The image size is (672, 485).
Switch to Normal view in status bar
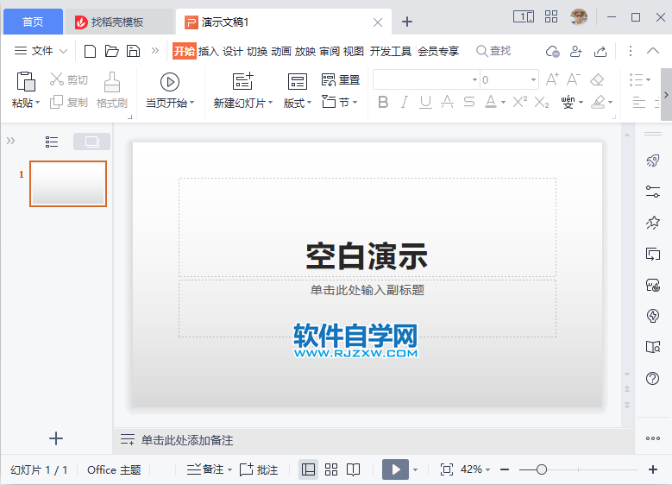308,469
